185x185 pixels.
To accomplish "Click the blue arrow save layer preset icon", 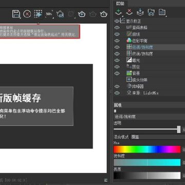I will coord(140,12).
